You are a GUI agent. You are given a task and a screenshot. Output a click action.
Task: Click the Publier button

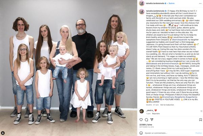pos(199,133)
